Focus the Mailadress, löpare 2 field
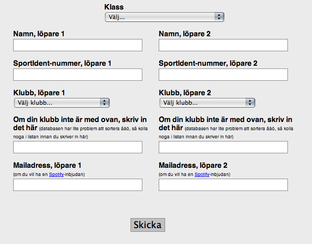The width and height of the screenshot is (312, 244). coord(223,185)
